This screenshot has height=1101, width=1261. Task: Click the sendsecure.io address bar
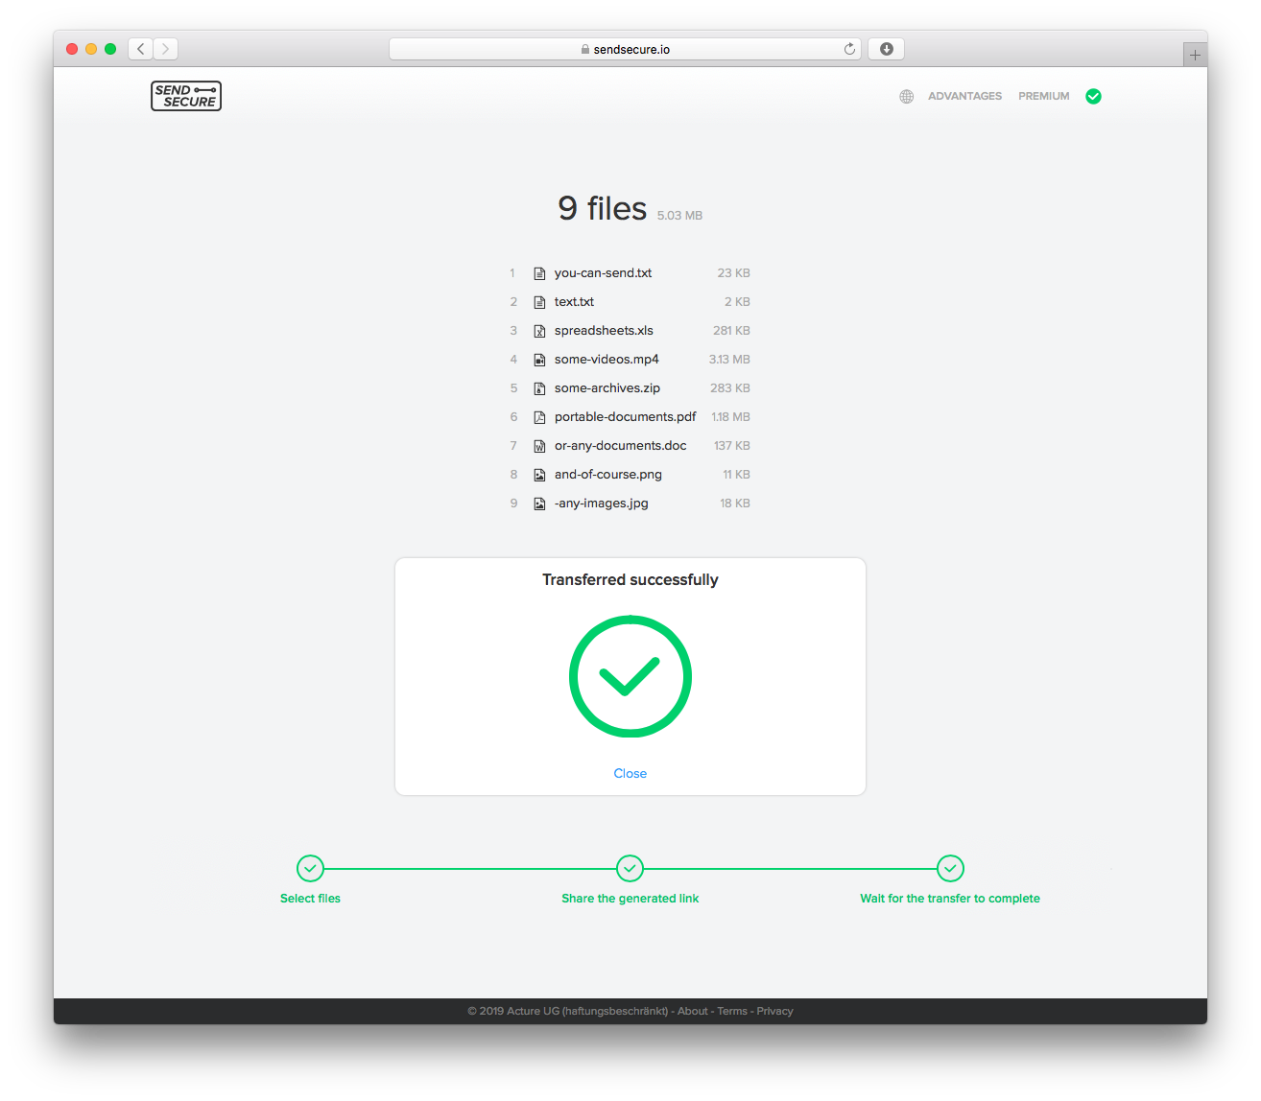(x=625, y=48)
